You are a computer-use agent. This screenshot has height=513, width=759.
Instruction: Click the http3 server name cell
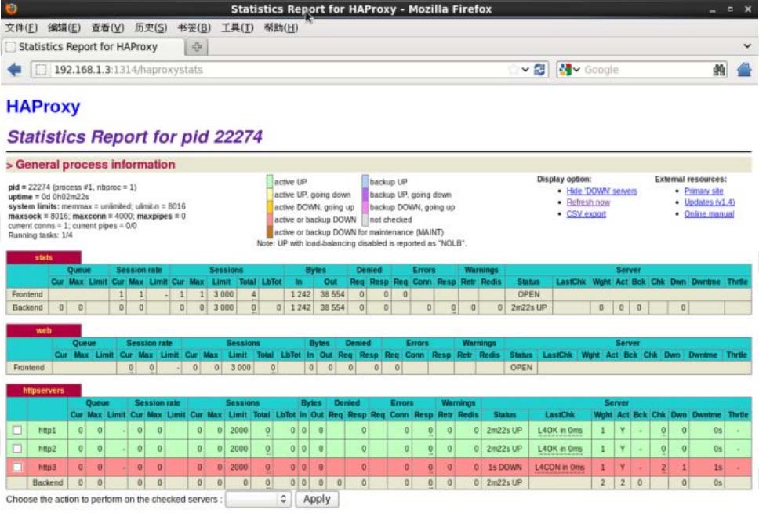coord(47,467)
